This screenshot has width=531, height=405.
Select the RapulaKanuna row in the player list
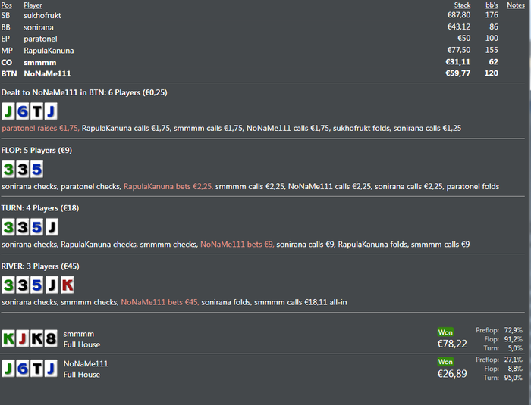tap(49, 51)
